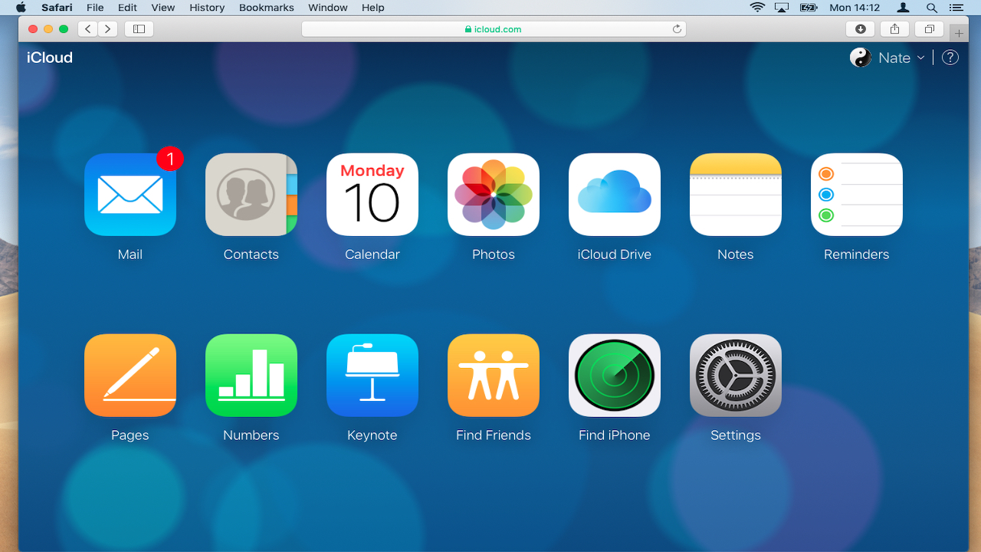
Task: Click the Numbers label text
Action: click(x=251, y=435)
